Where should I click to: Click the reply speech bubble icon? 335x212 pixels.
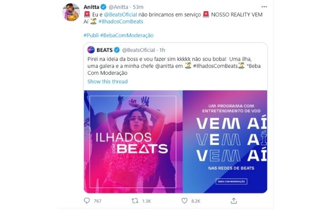point(87,200)
